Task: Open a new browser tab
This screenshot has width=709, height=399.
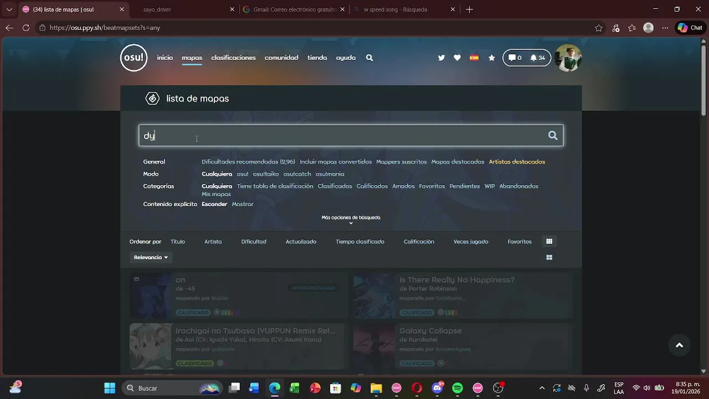Action: tap(470, 9)
